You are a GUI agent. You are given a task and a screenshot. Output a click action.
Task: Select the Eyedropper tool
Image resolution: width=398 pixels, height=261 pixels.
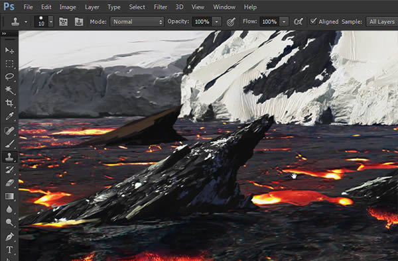(x=9, y=117)
